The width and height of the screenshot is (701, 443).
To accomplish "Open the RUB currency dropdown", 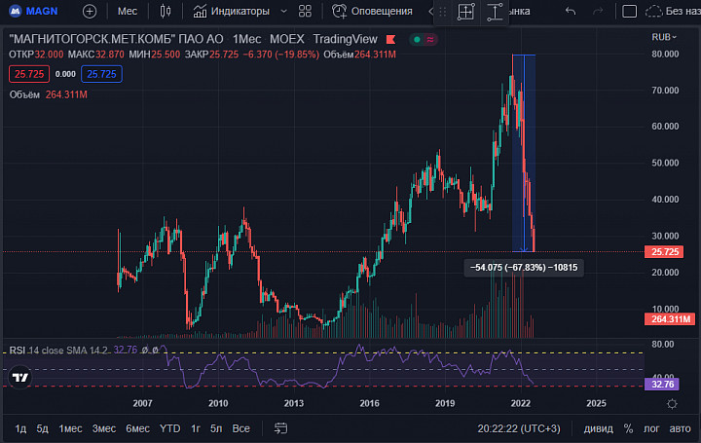I will pos(664,37).
